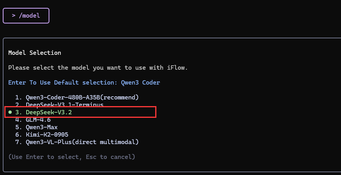This screenshot has height=175, width=341.
Task: Choose the Qwen3-Max model
Action: click(42, 127)
